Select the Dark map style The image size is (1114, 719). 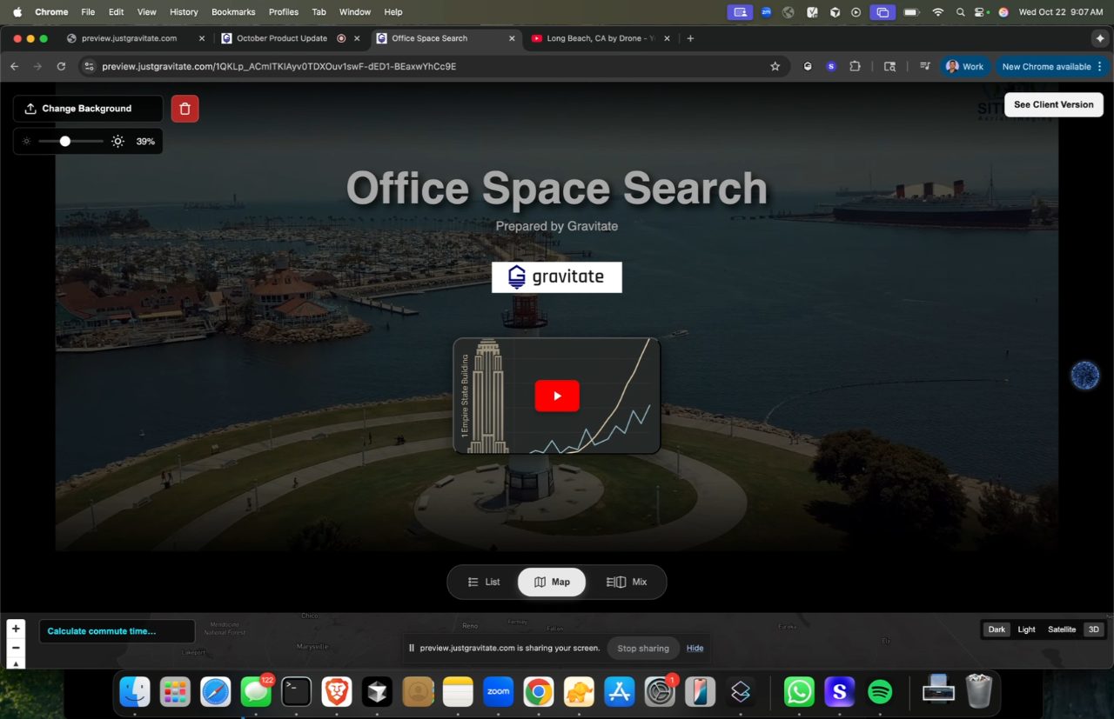[997, 629]
